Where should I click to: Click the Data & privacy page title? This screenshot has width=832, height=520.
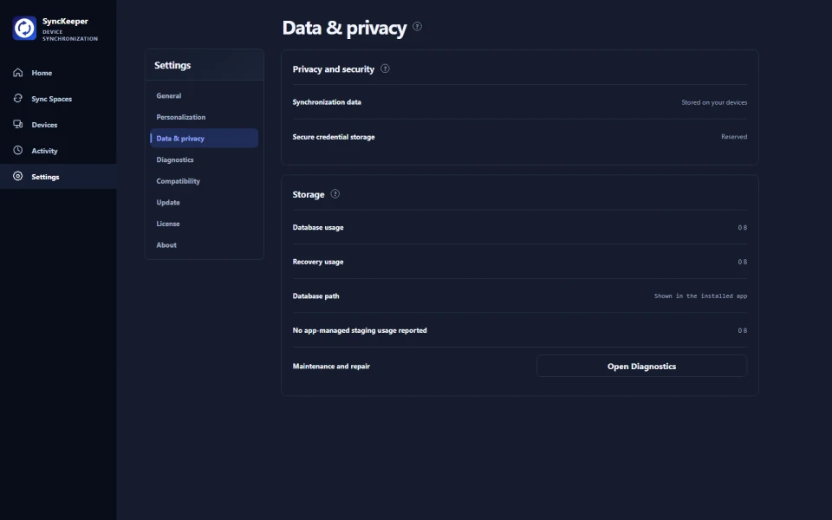pyautogui.click(x=344, y=28)
